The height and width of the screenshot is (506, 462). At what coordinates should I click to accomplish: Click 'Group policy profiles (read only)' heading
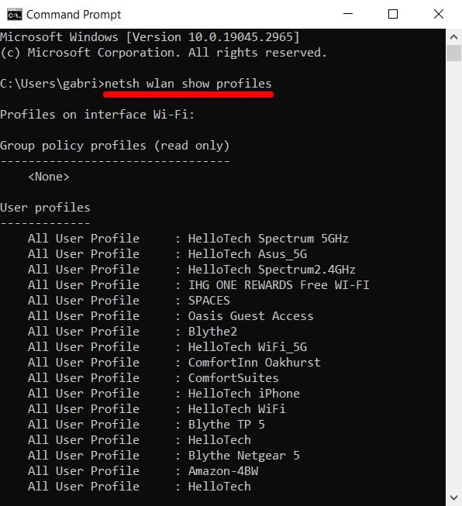115,146
